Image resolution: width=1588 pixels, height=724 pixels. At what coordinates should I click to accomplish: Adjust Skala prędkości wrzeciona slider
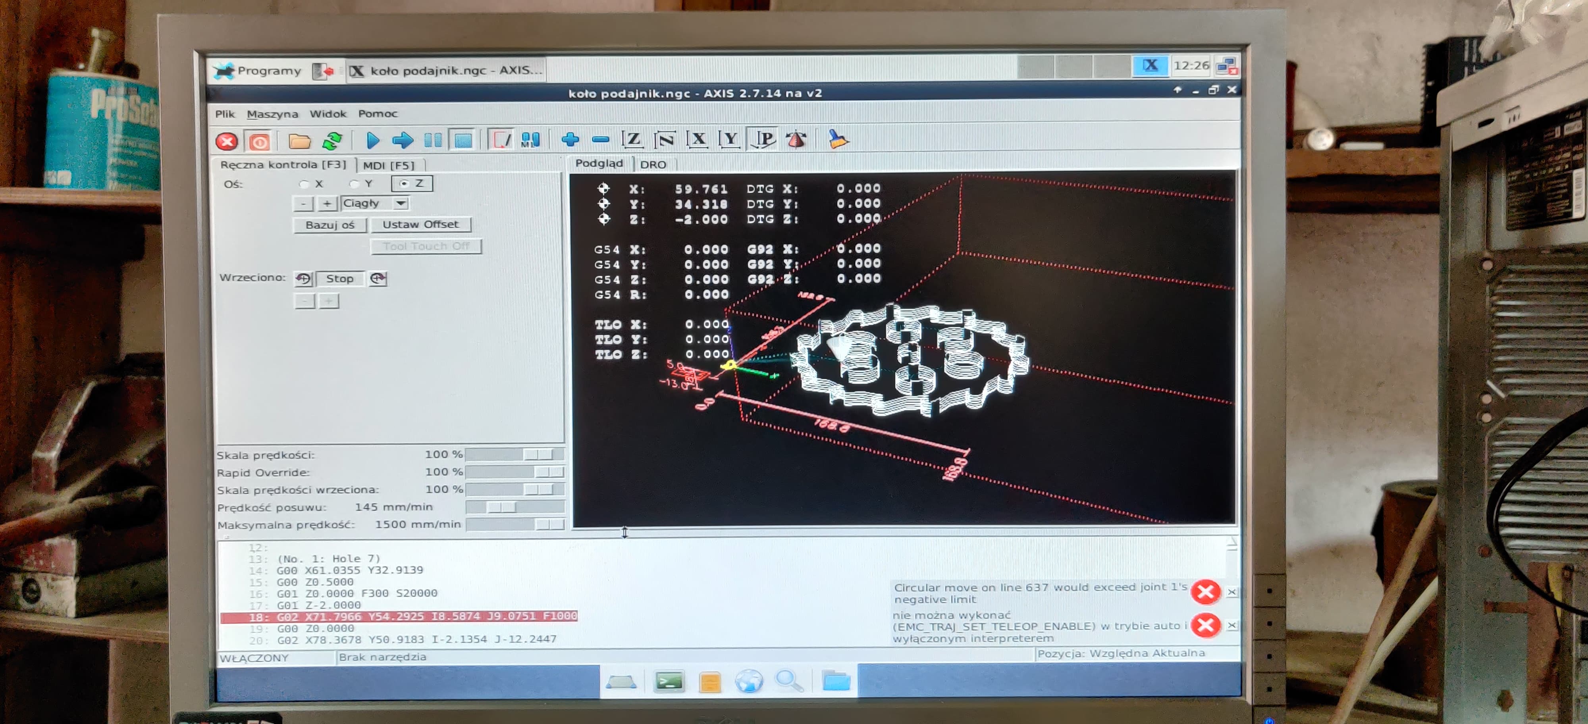[x=515, y=490]
